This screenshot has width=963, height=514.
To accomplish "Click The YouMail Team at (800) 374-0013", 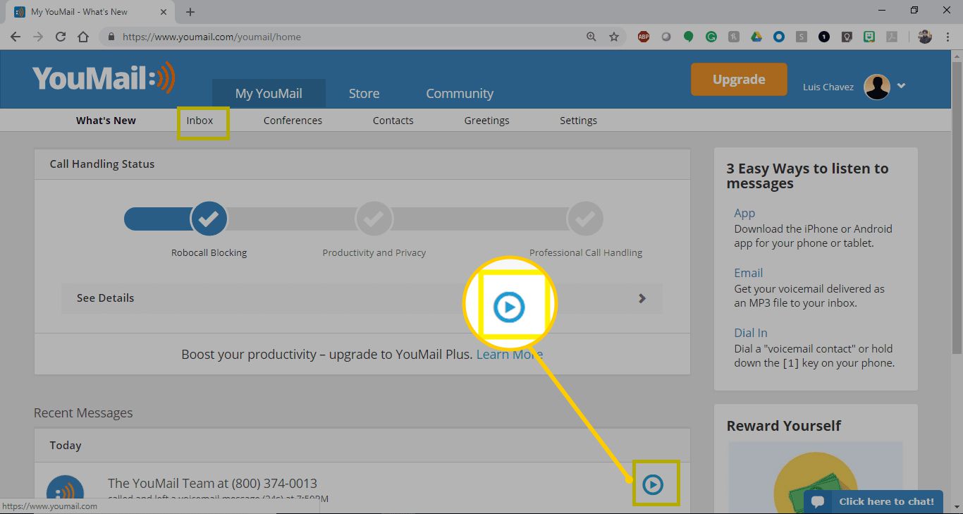I will click(212, 484).
